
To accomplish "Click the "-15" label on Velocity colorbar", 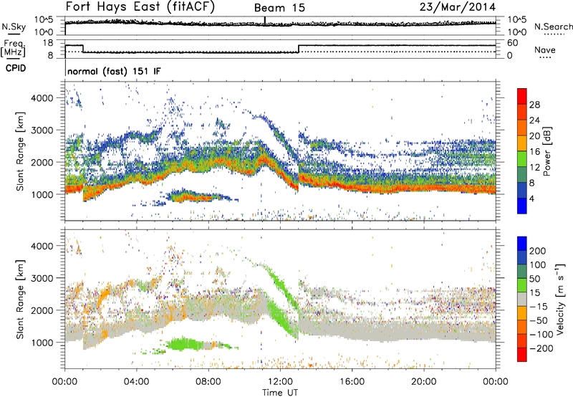I will 539,307.
